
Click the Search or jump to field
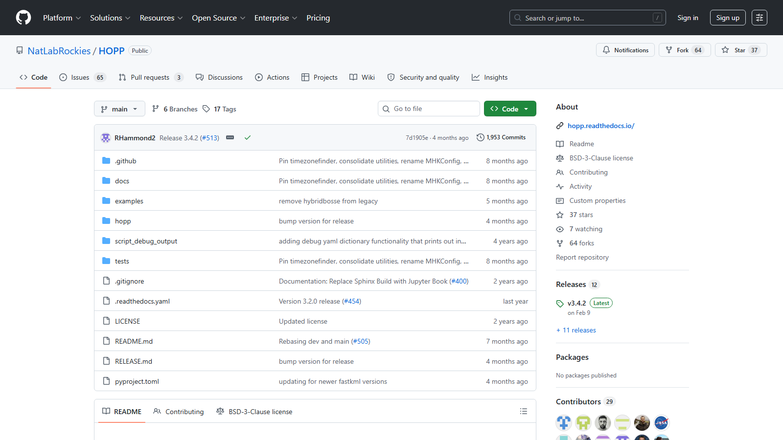tap(587, 18)
